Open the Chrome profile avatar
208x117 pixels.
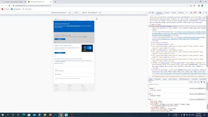tap(202, 6)
